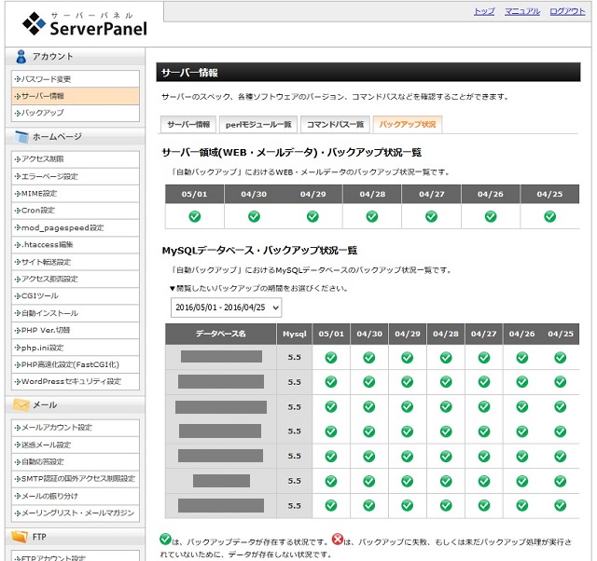The image size is (597, 561).
Task: Open アクセス制限 settings
Action: (76, 159)
